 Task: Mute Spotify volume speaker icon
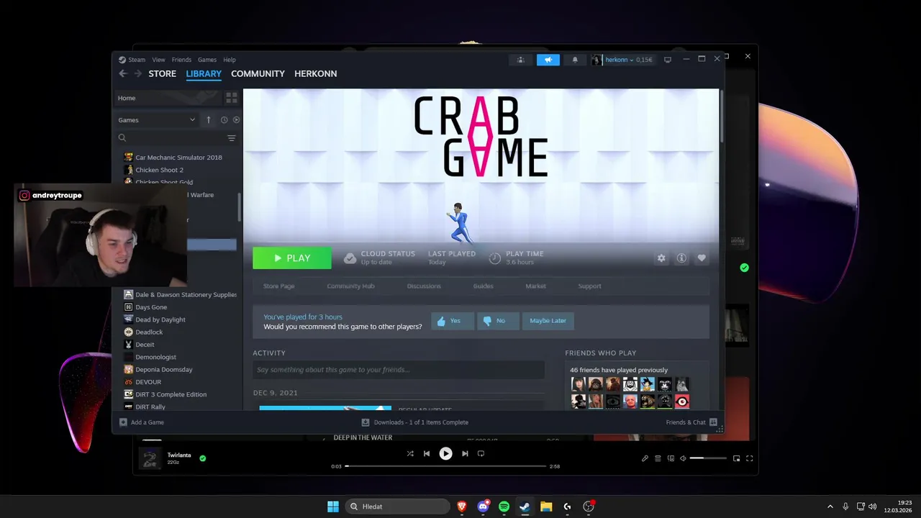(684, 458)
